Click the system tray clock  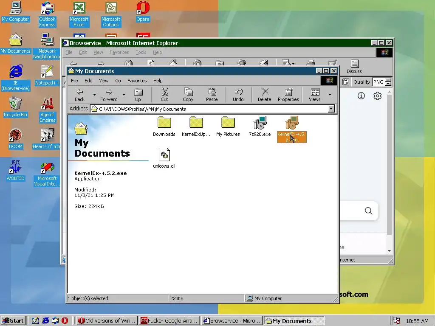[x=417, y=321]
